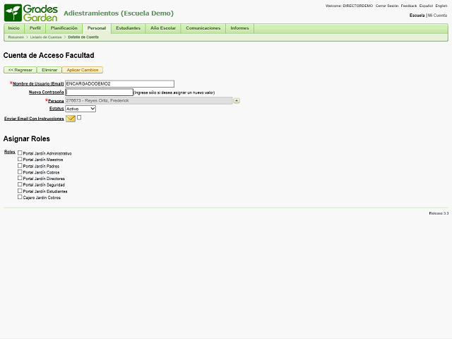Image resolution: width=452 pixels, height=339 pixels.
Task: Click the Eliminar button
Action: point(49,70)
